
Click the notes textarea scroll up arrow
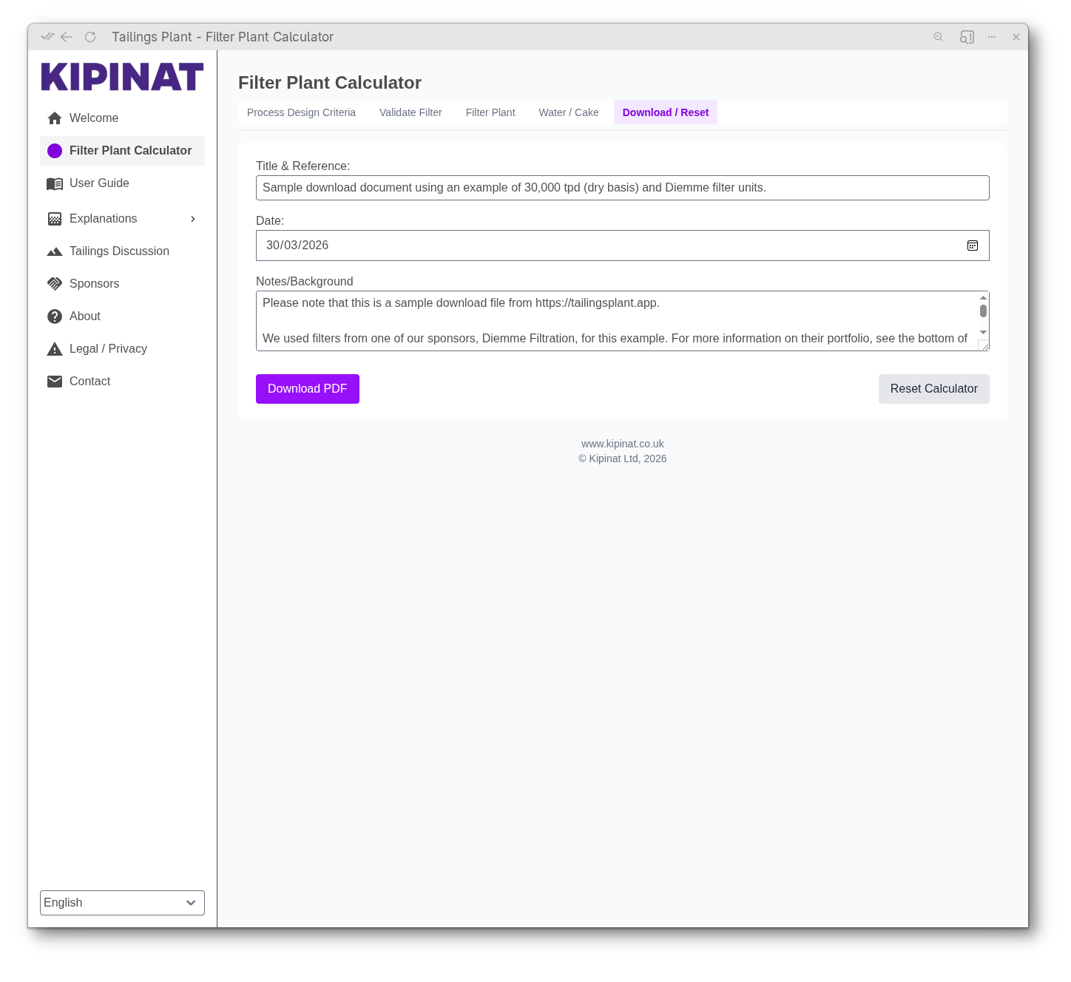click(x=983, y=297)
